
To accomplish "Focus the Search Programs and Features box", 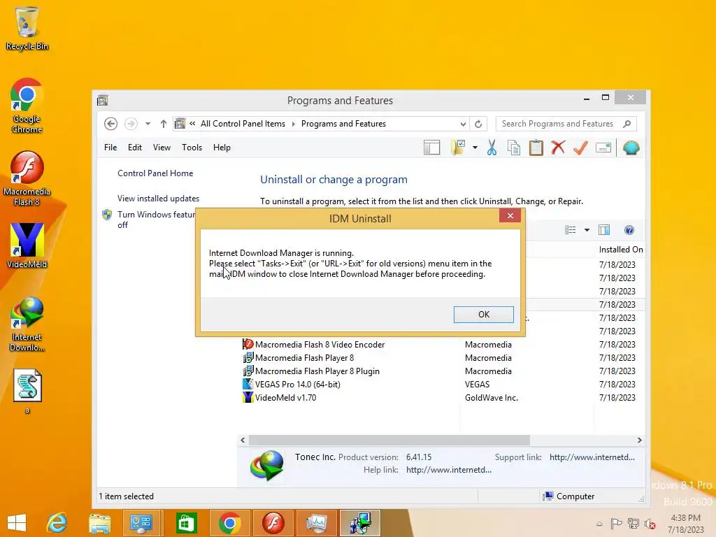I will [557, 124].
